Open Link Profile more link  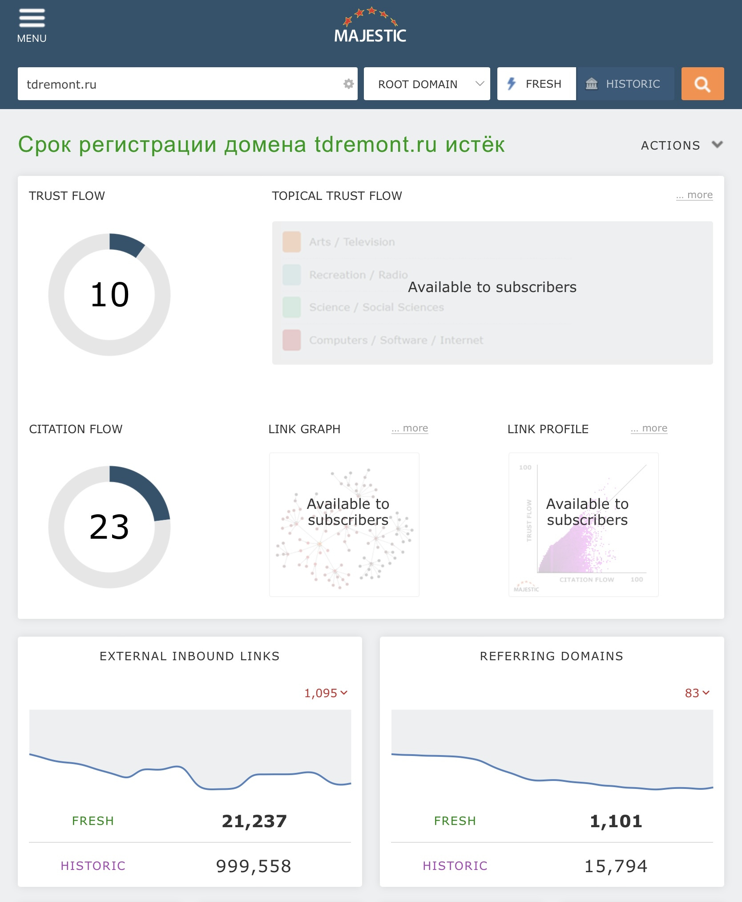click(x=649, y=428)
